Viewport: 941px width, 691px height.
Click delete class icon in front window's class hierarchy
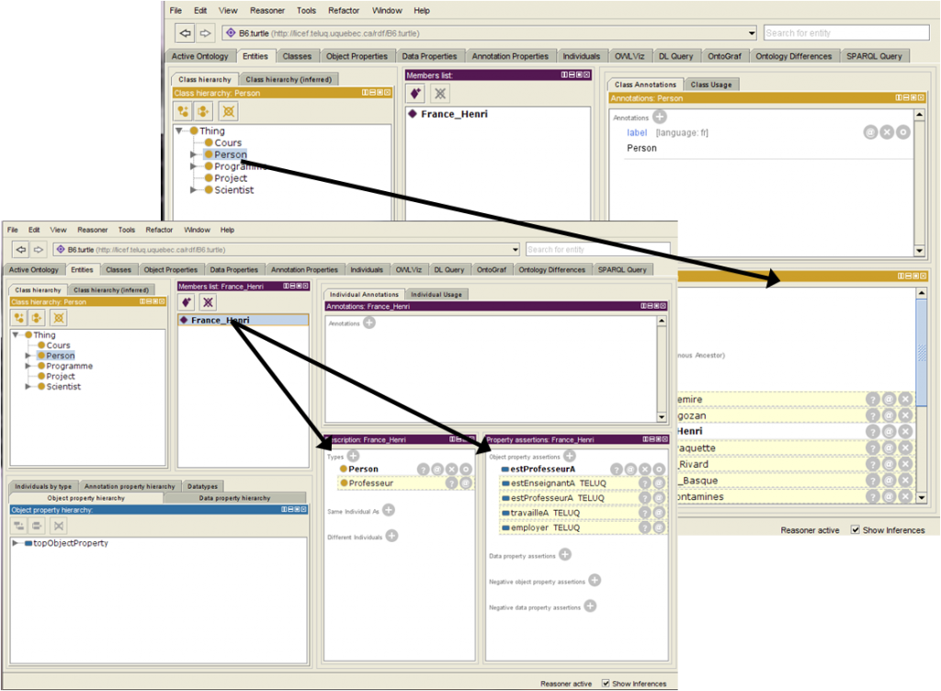(x=58, y=317)
